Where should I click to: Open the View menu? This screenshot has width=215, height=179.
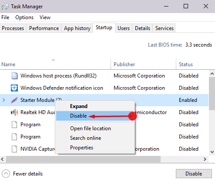[45, 17]
